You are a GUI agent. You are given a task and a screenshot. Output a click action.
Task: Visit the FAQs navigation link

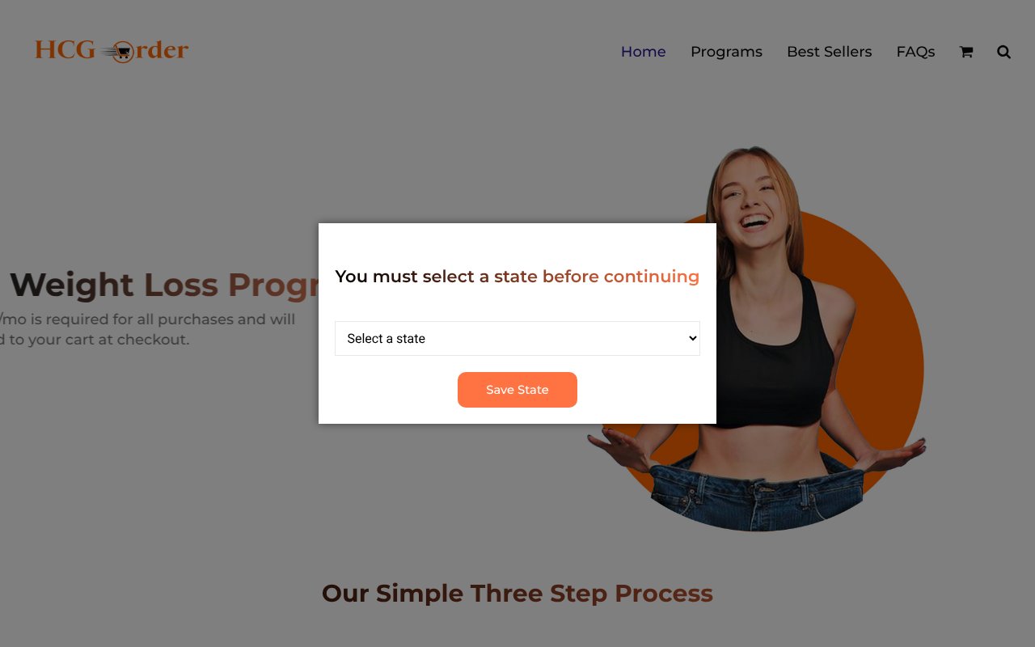coord(915,52)
